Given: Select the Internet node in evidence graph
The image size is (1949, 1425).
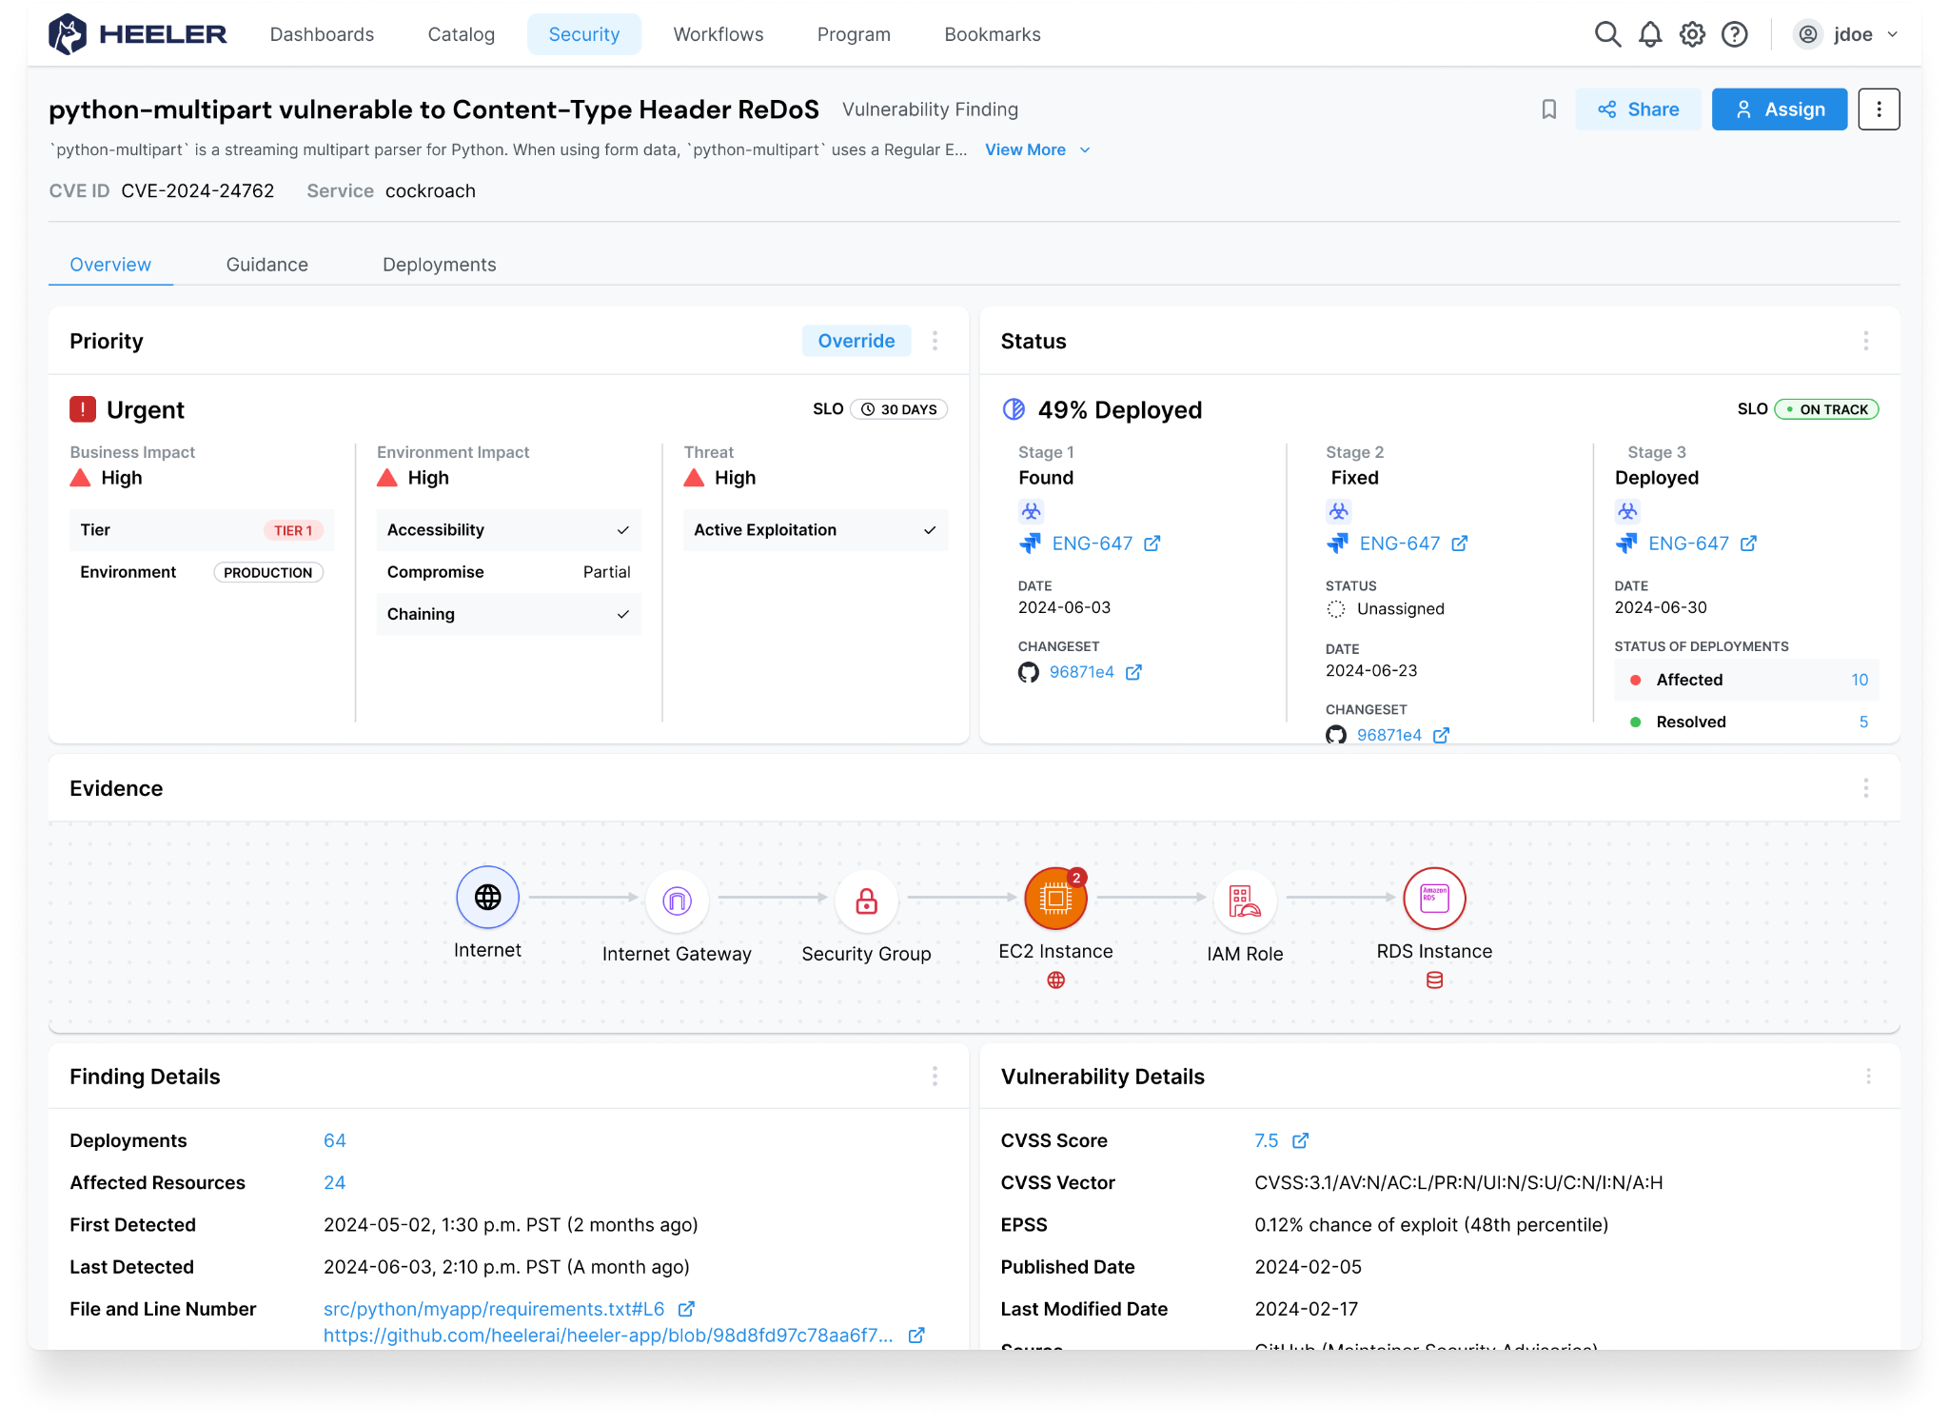Looking at the screenshot, I should coord(487,897).
